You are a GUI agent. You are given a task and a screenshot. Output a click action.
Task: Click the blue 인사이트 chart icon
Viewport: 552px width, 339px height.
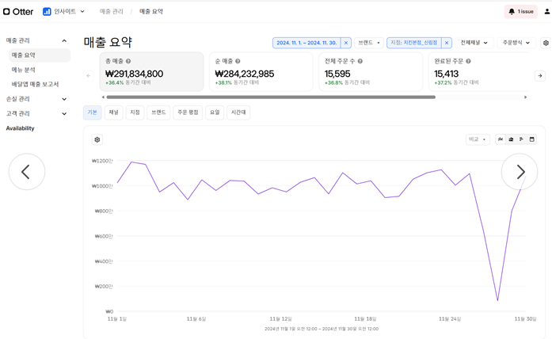(x=47, y=12)
